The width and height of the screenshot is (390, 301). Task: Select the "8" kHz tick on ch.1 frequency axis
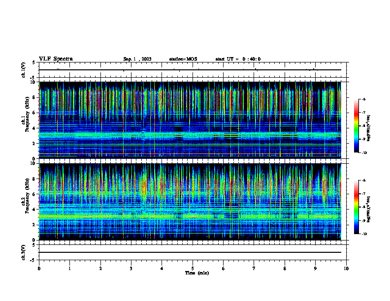pyautogui.click(x=34, y=97)
